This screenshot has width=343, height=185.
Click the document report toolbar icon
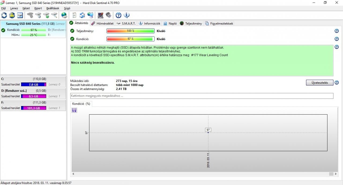pyautogui.click(x=74, y=15)
